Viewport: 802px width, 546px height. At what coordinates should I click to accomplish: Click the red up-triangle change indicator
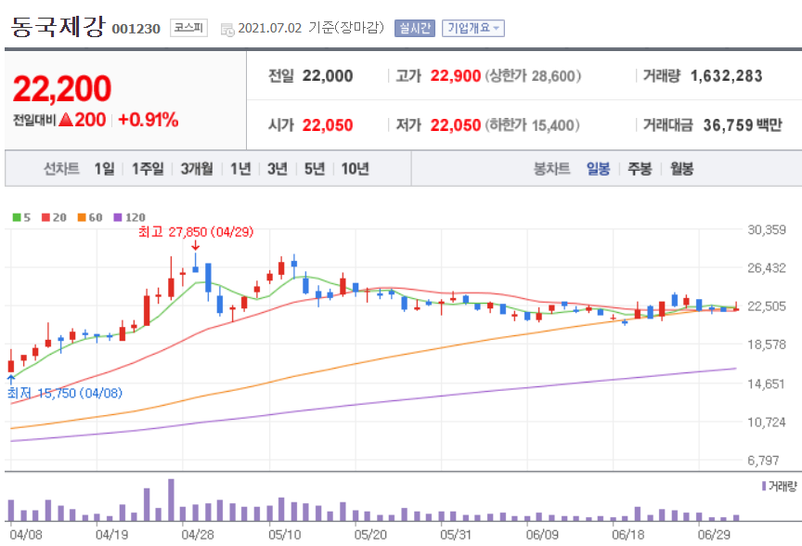66,120
